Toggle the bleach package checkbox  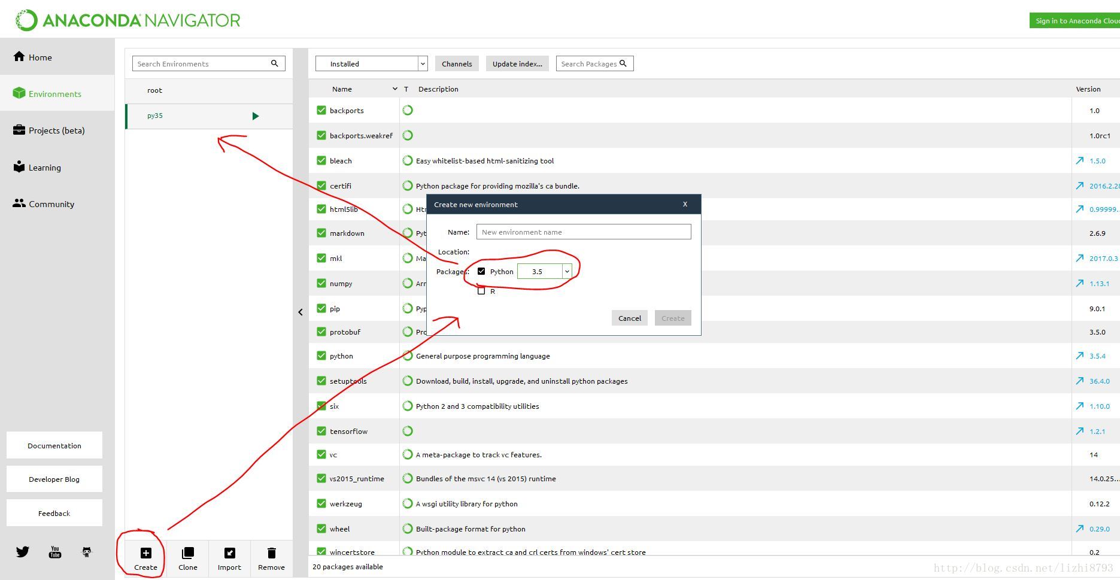(321, 160)
